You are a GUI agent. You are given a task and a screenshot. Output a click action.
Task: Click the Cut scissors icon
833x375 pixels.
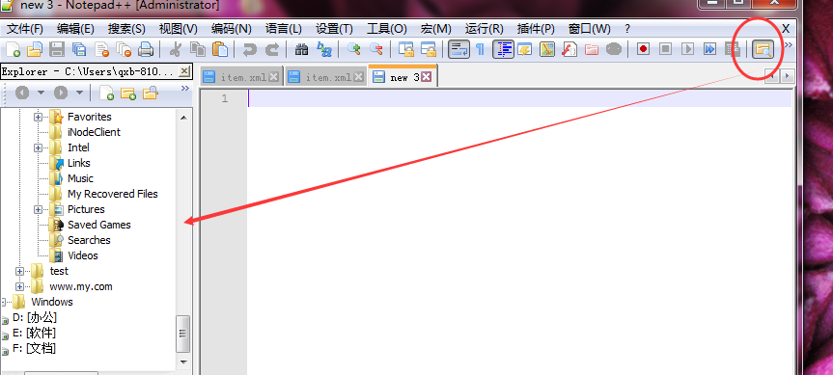coord(176,49)
